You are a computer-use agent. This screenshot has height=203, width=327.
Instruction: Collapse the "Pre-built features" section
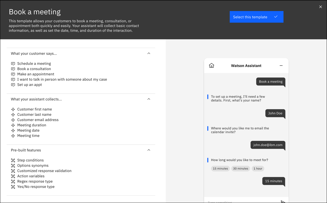149,150
